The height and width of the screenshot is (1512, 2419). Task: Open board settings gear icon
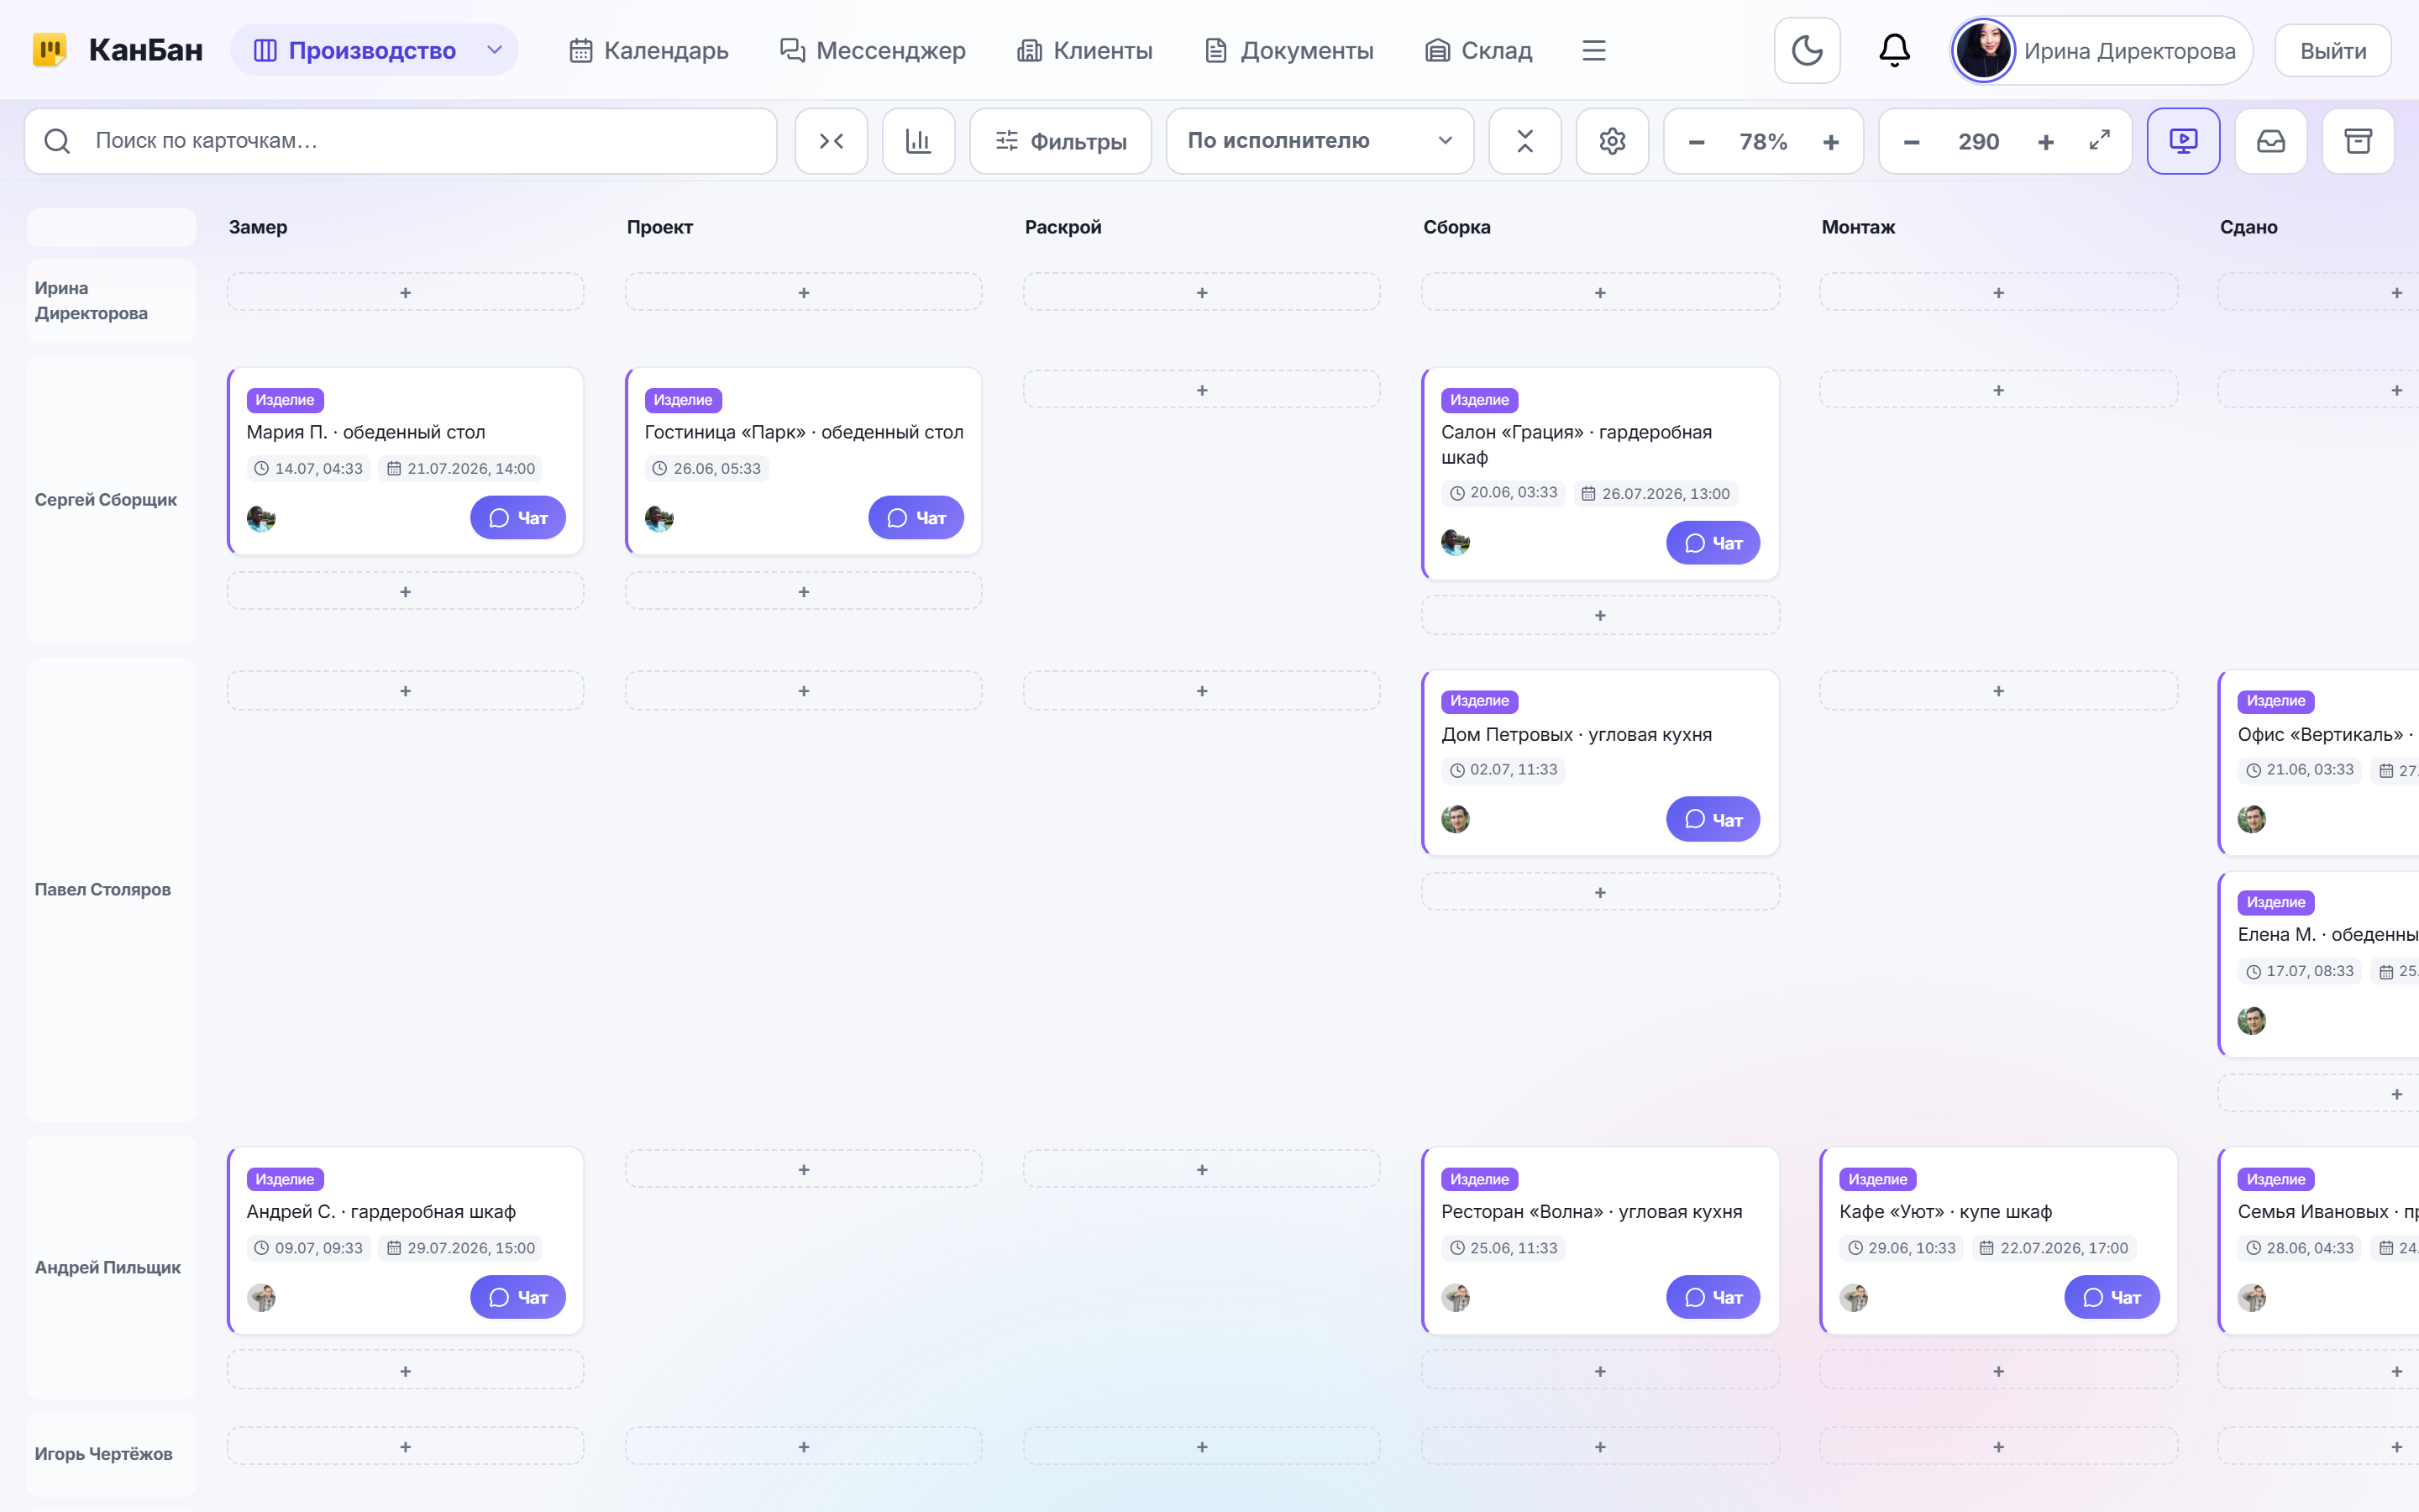[x=1611, y=141]
